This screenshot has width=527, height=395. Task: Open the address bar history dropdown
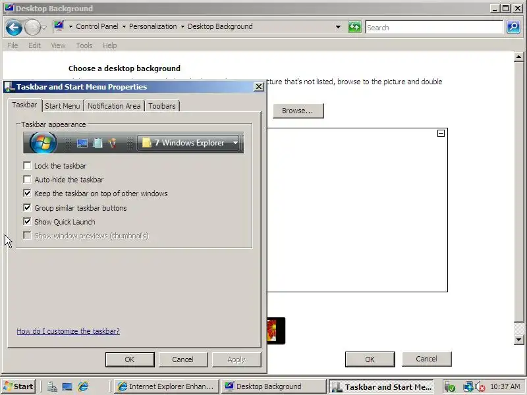pyautogui.click(x=338, y=27)
